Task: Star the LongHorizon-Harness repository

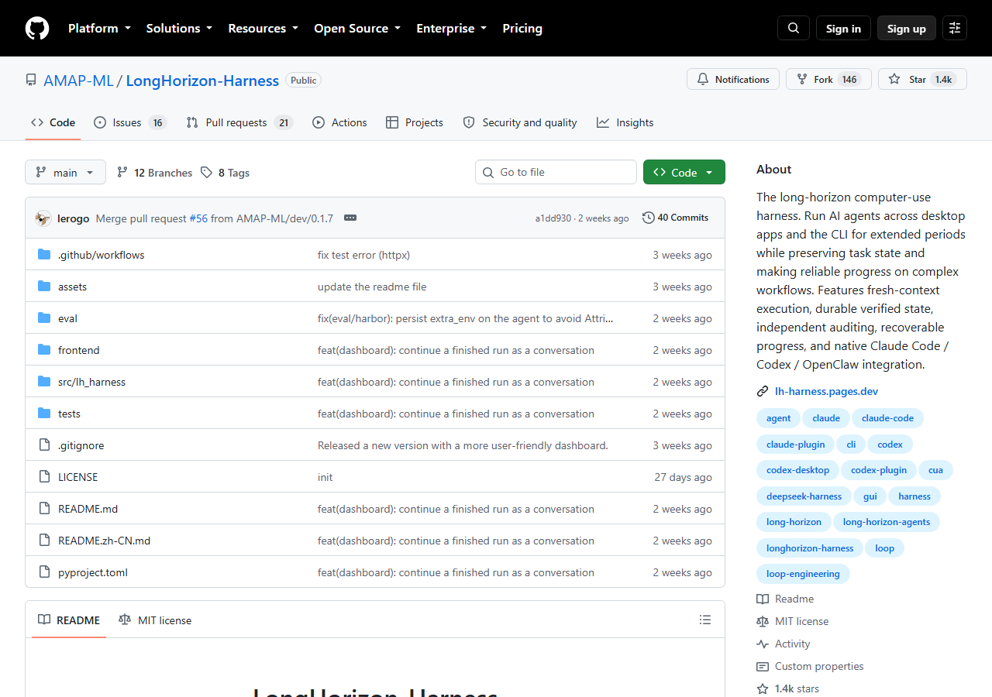Action: click(922, 79)
